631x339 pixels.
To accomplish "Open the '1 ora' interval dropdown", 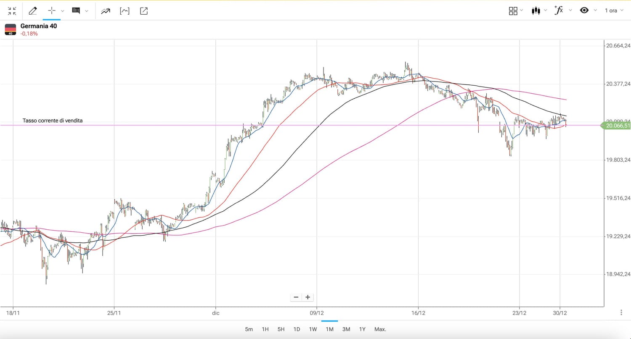I will (614, 11).
